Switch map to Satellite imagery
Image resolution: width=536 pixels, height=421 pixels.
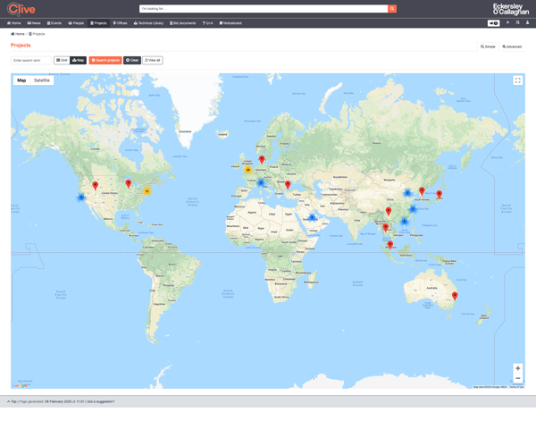point(42,80)
